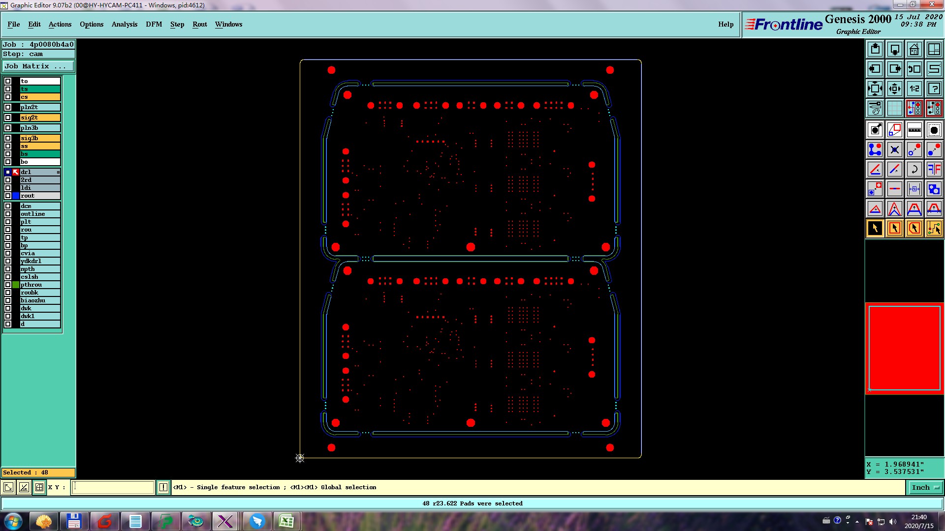Open the Actions menu
Viewport: 945px width, 531px height.
pos(60,24)
